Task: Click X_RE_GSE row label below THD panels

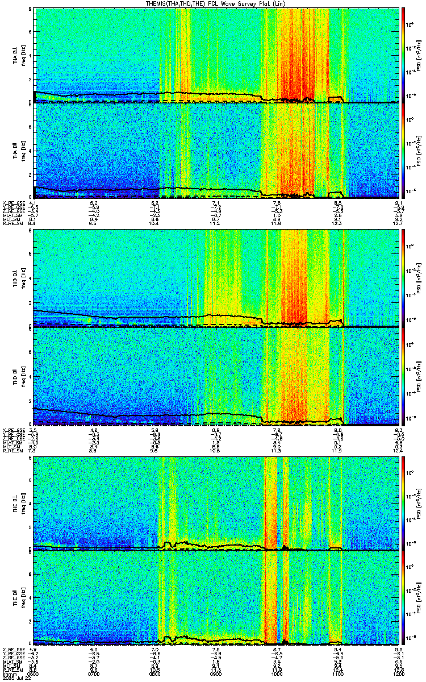Action: [x=12, y=430]
